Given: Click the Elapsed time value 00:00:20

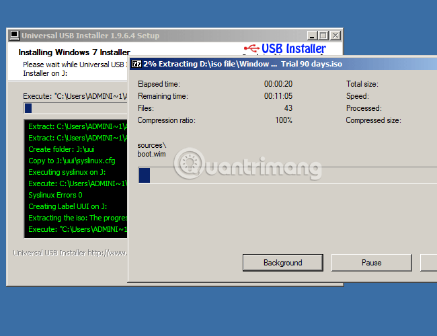Looking at the screenshot, I should pos(278,84).
